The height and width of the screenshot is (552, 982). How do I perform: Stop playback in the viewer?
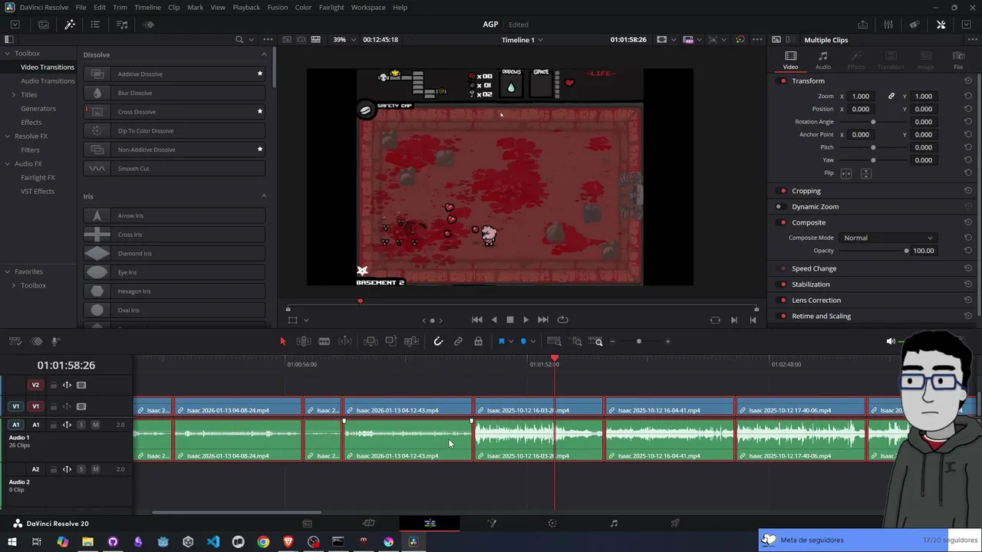click(509, 320)
